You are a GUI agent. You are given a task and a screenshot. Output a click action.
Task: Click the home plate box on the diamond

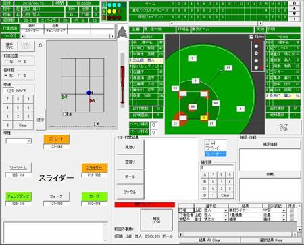[183, 118]
